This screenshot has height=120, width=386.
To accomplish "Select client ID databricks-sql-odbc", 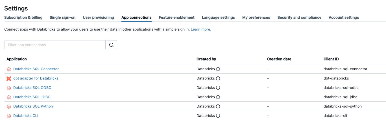I will [341, 88].
